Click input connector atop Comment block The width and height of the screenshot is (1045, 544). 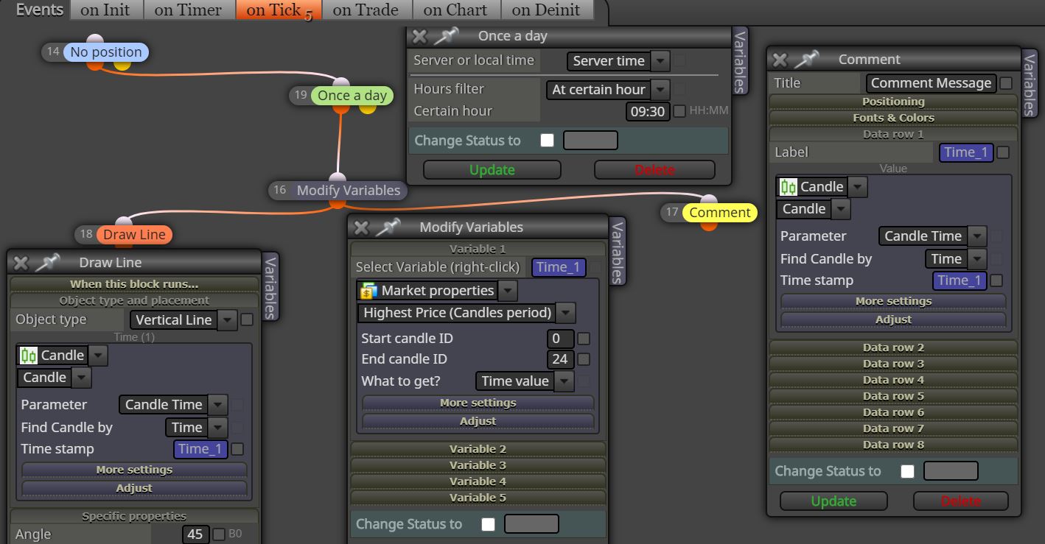[708, 200]
